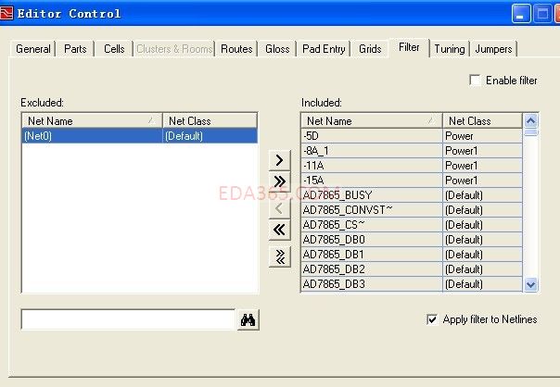Viewport: 560px width, 387px height.
Task: Select the AD7865_DB1 net row
Action: tap(412, 255)
